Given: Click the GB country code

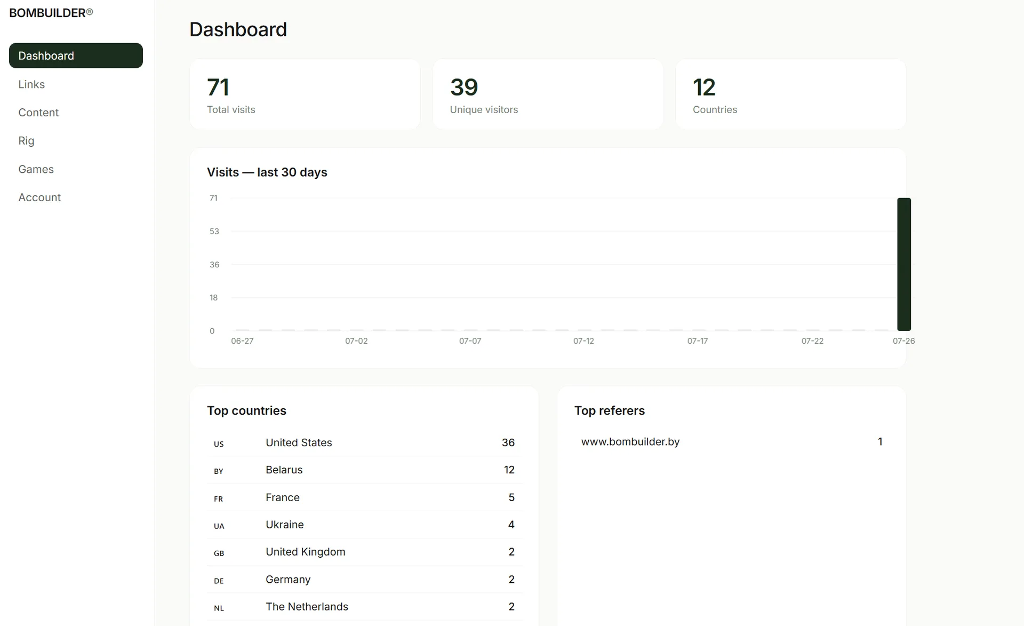Looking at the screenshot, I should [x=219, y=553].
